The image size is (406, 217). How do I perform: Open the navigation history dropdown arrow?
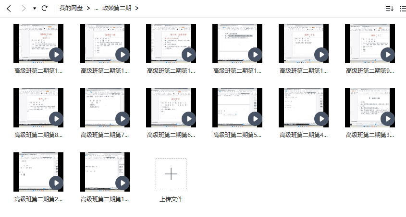coord(34,9)
